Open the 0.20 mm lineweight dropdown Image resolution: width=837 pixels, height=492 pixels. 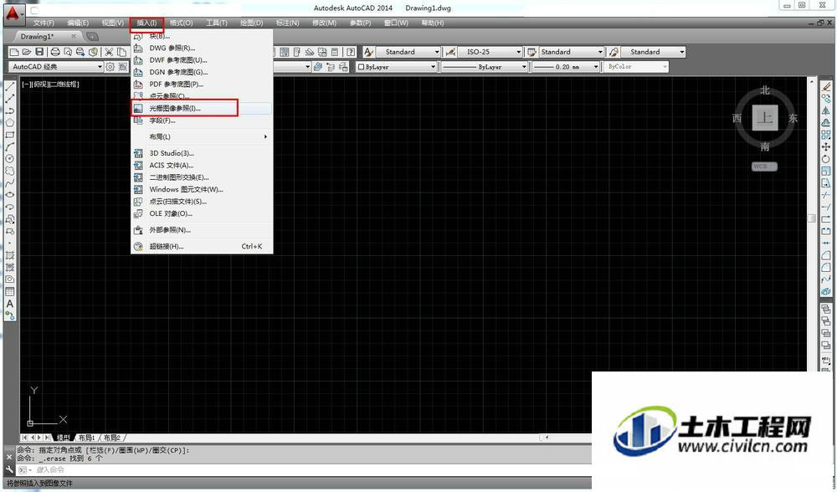(x=565, y=67)
